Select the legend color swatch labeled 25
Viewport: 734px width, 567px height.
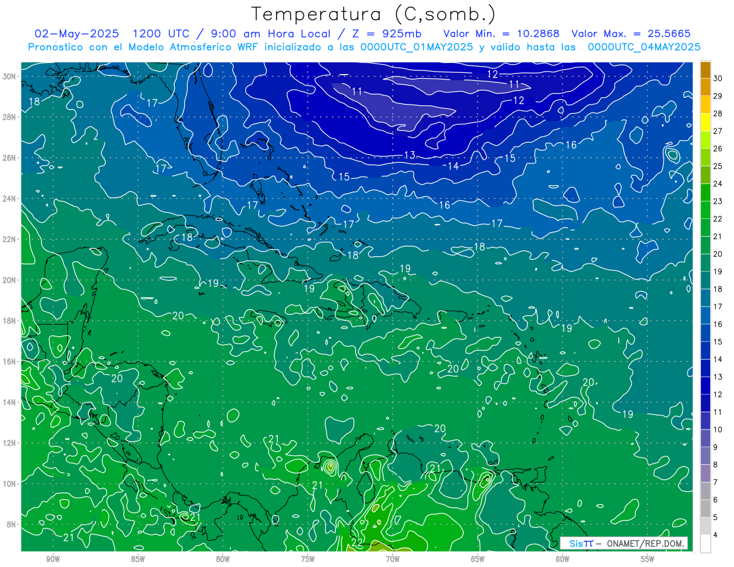[705, 158]
